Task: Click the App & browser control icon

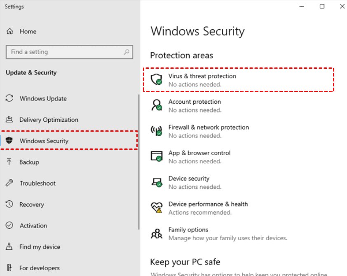Action: coord(156,157)
